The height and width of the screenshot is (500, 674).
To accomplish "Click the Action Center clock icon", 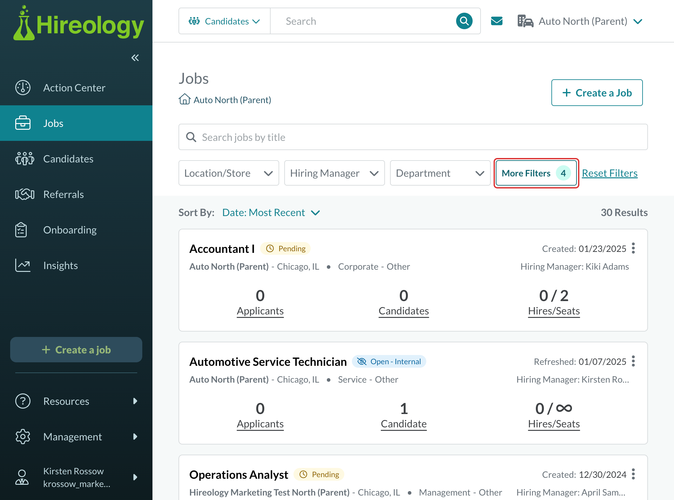I will 23,88.
